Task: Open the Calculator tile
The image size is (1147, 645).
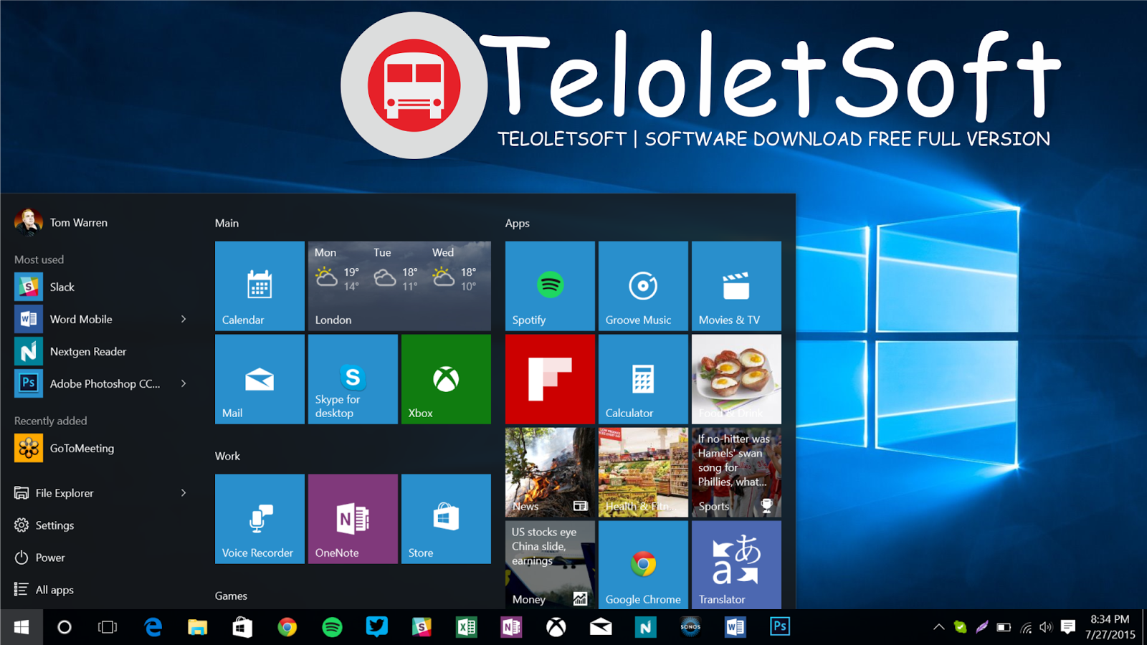Action: point(643,379)
